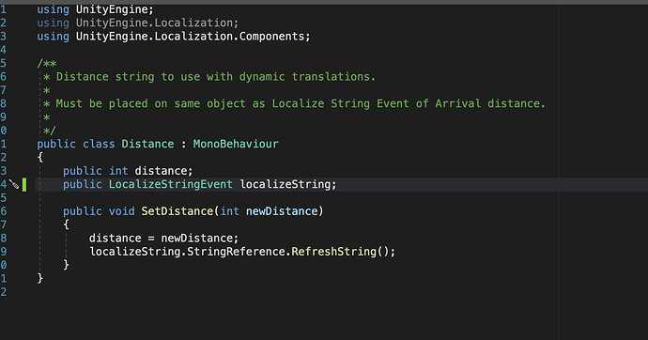Click the class opening brace below Distance
This screenshot has width=648, height=340.
tap(40, 158)
